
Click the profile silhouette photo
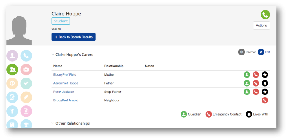(x=19, y=30)
